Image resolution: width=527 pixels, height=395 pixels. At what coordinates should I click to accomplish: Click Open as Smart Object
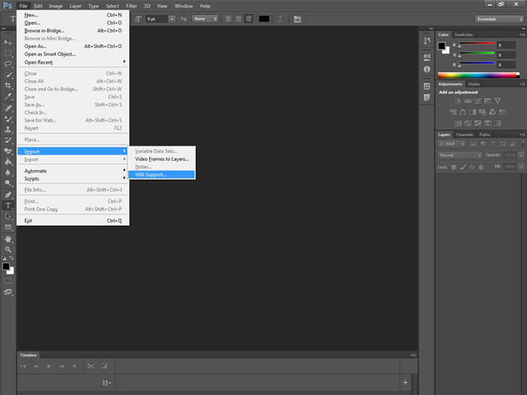point(73,54)
